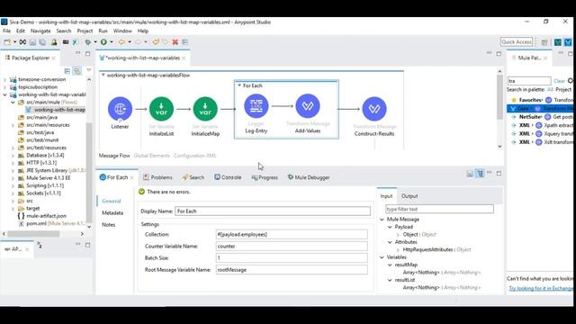
Task: Open pom.xml in Package Explorer
Action: (36, 223)
